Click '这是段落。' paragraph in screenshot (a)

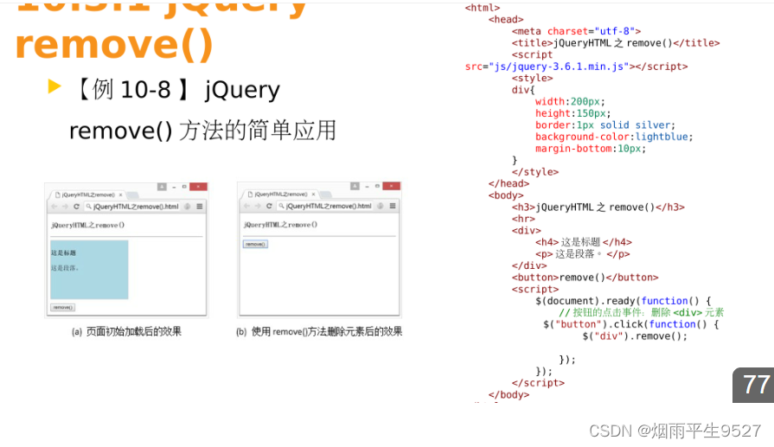65,268
